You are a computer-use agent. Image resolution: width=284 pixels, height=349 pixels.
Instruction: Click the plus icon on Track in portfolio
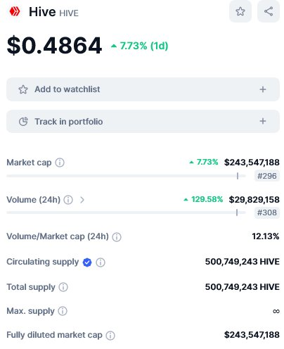pos(263,121)
